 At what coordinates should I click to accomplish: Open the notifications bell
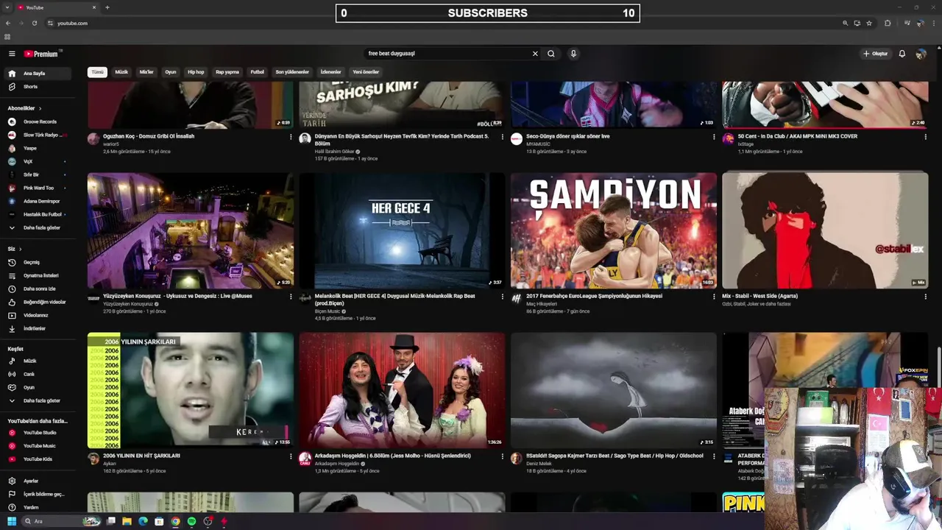pos(902,54)
